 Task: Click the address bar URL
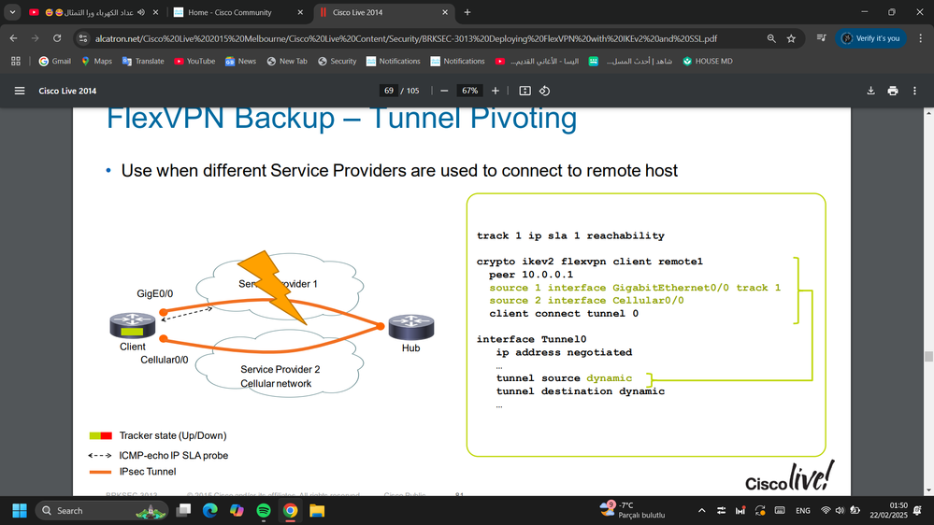click(x=406, y=38)
